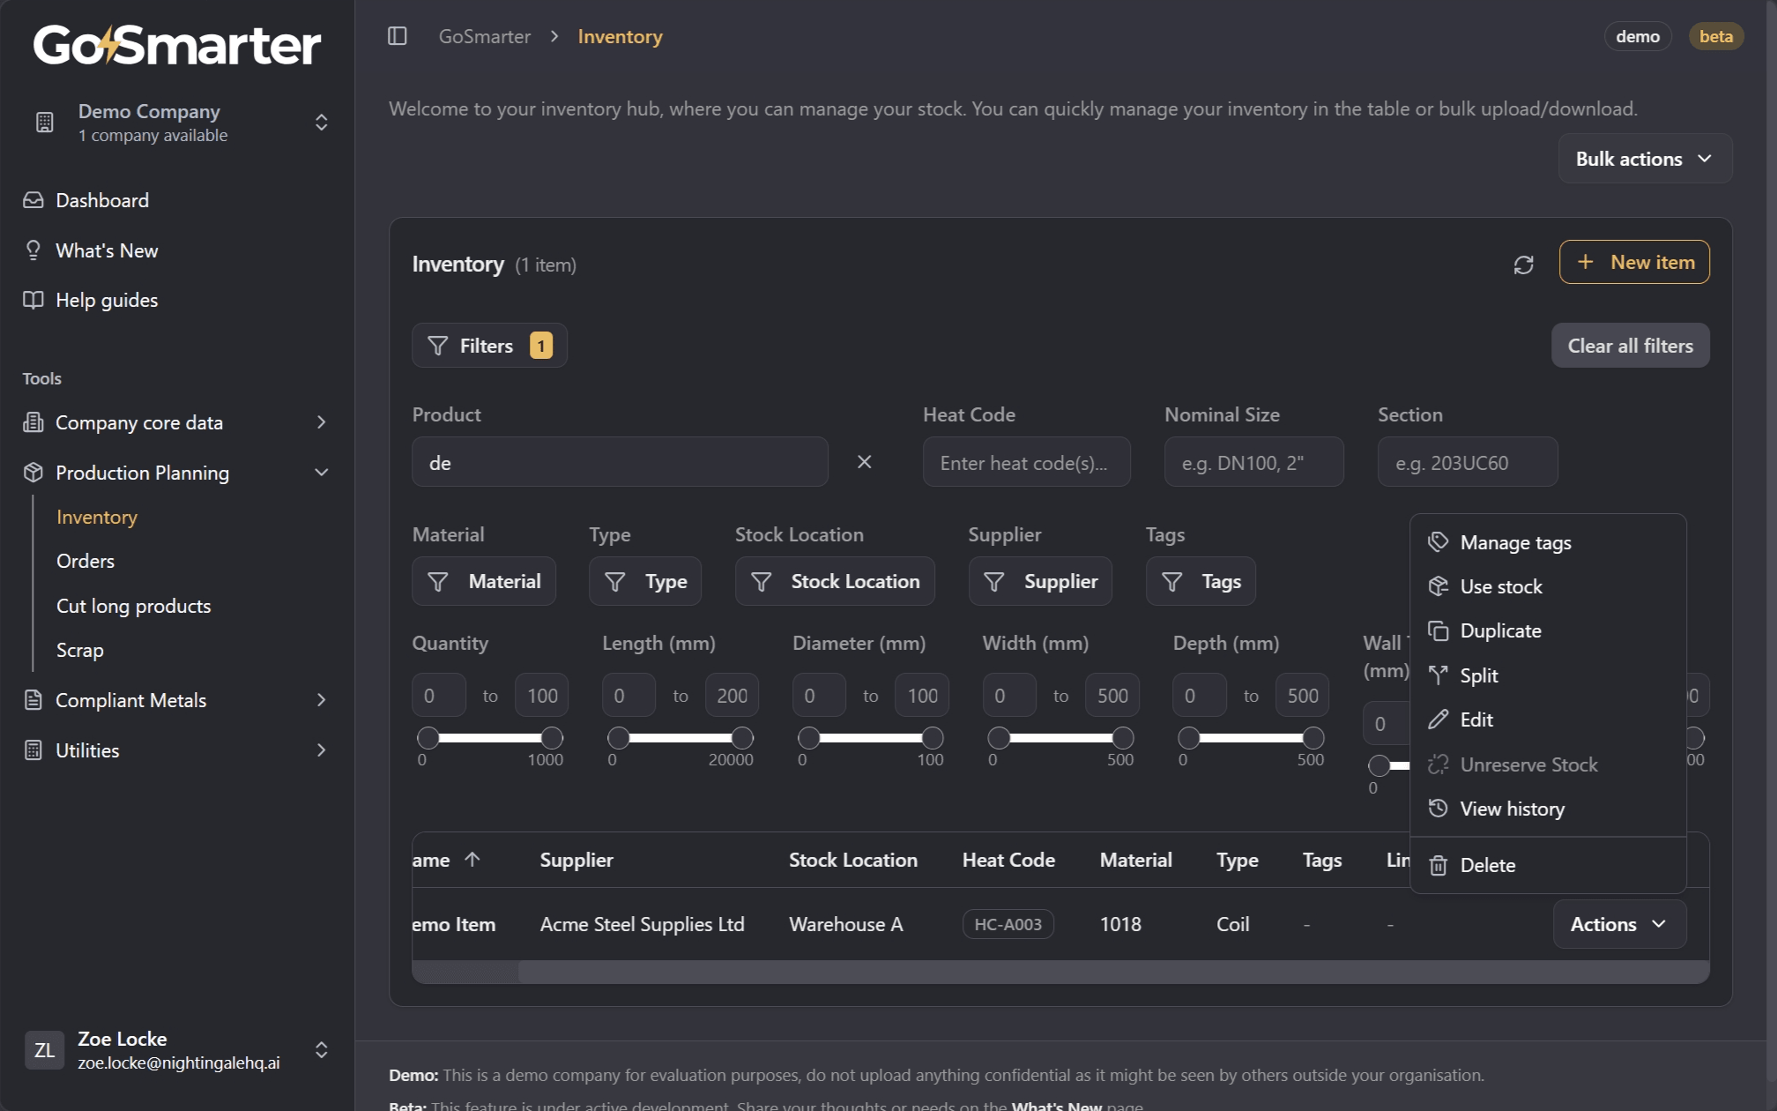
Task: Click the Width slider minimum handle
Action: 999,737
